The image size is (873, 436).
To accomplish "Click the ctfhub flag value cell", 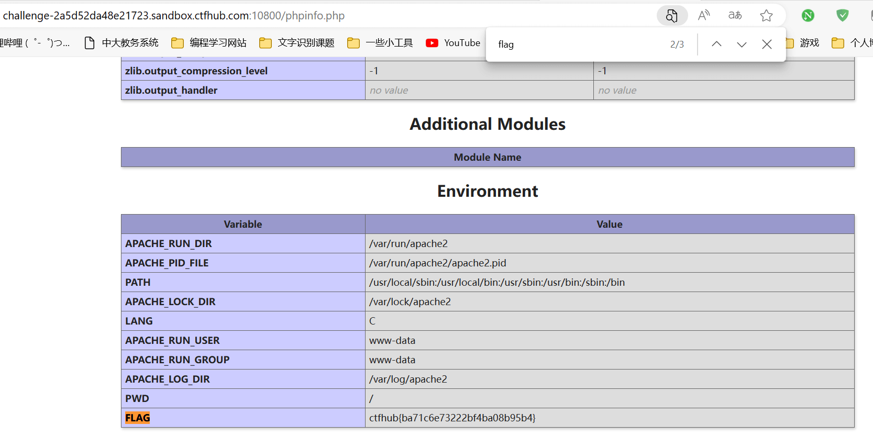I will tap(610, 418).
